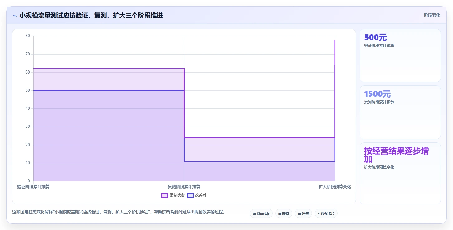Click the 扩大阶段预算变化 axis label

335,187
